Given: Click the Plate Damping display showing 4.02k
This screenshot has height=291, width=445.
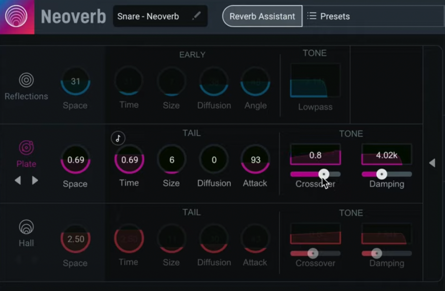Looking at the screenshot, I should pos(386,155).
